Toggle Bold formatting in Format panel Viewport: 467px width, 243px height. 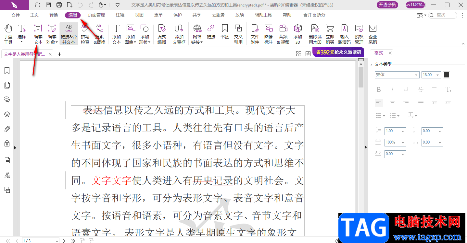click(379, 89)
